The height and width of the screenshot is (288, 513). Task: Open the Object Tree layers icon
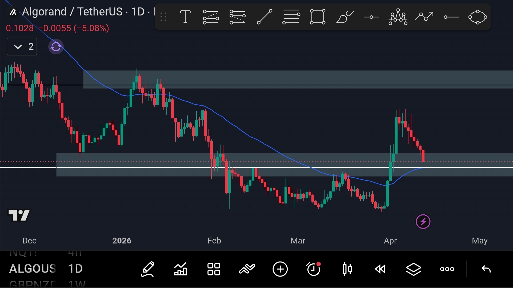[x=414, y=269]
